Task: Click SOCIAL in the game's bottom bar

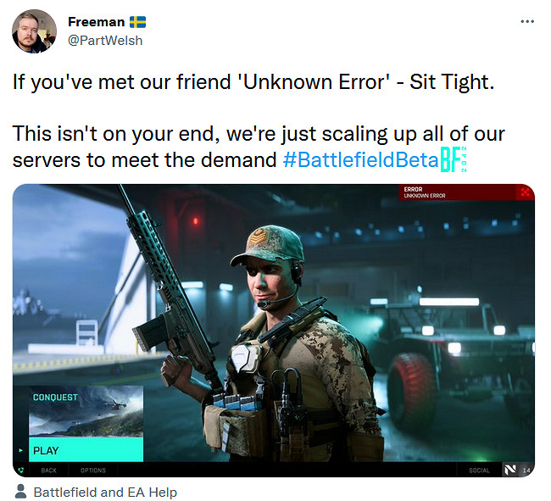Action: (x=479, y=470)
